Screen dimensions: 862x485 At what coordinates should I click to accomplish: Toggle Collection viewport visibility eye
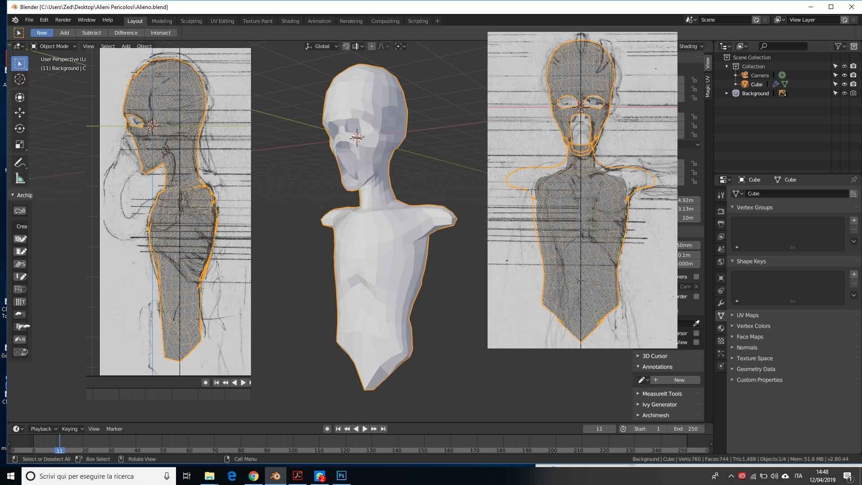pos(844,66)
